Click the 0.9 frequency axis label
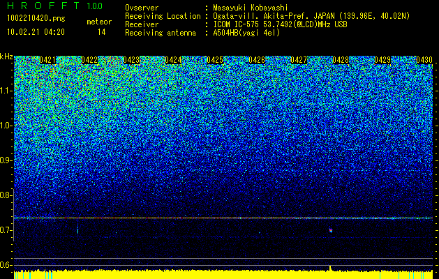 point(6,160)
